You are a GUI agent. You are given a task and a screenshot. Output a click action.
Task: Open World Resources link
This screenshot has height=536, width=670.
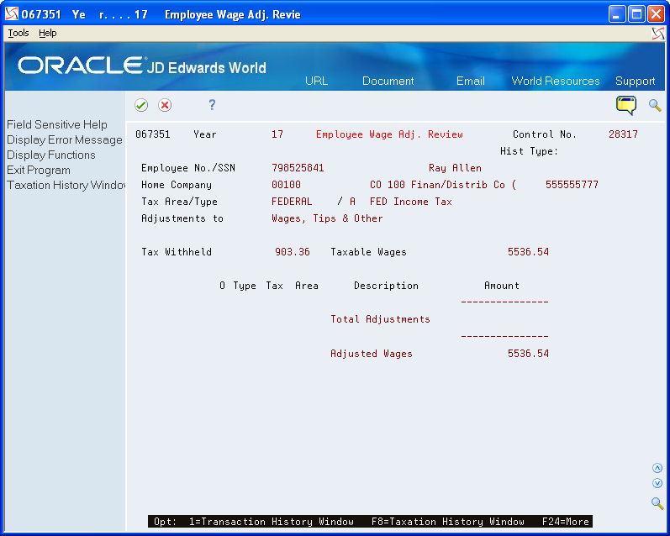point(556,81)
